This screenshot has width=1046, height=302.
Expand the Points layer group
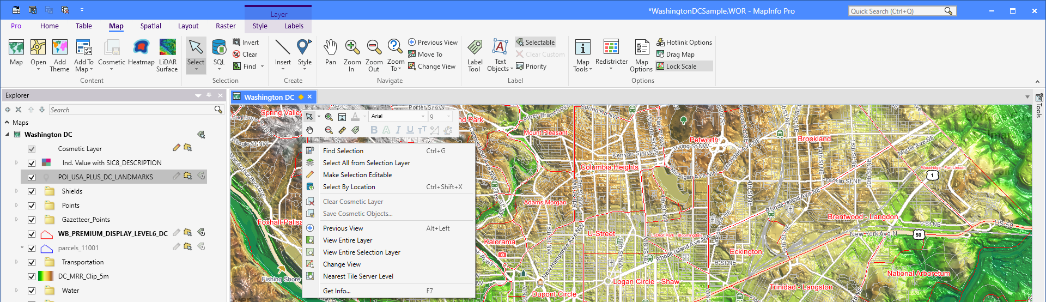pyautogui.click(x=16, y=205)
